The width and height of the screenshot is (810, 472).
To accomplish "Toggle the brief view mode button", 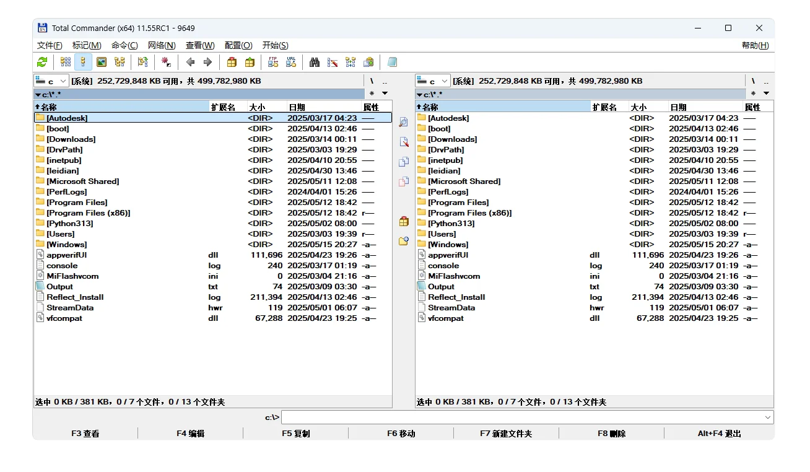I will [66, 62].
